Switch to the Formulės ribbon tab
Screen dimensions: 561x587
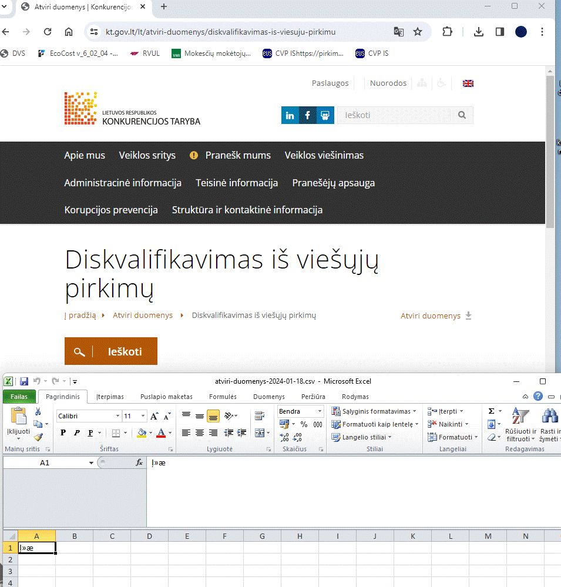click(x=223, y=397)
